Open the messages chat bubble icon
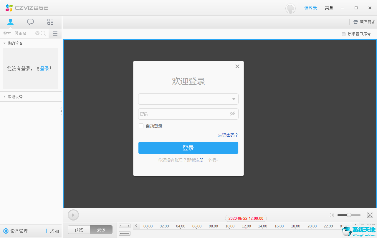 [30, 22]
